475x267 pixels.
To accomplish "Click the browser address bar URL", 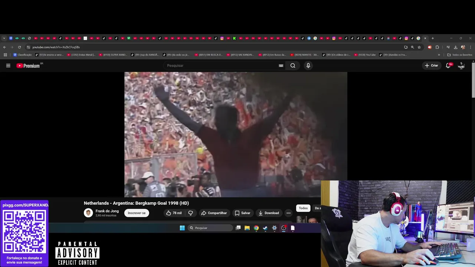I will pos(56,47).
